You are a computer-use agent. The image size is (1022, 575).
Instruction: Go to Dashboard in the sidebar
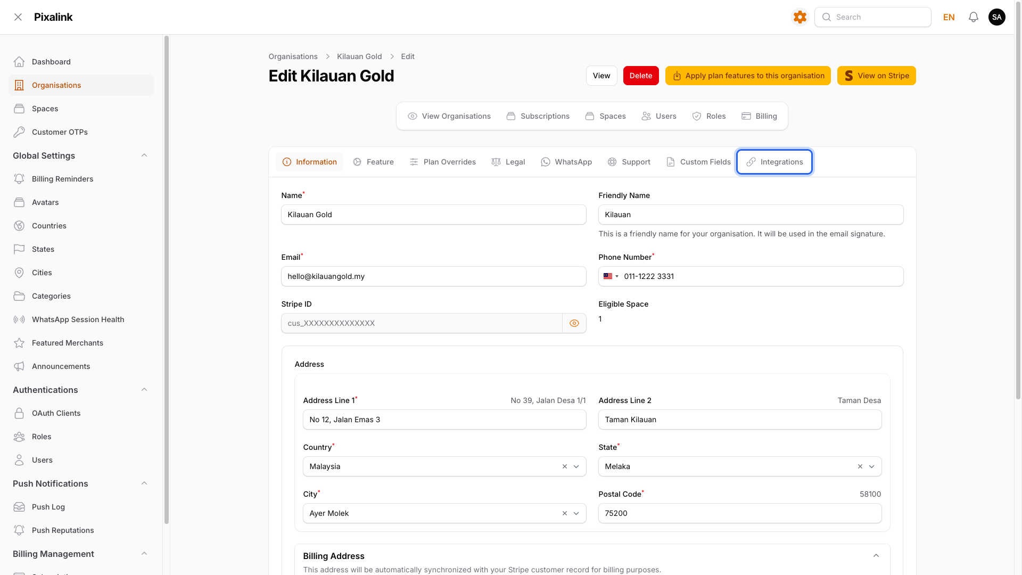point(81,62)
